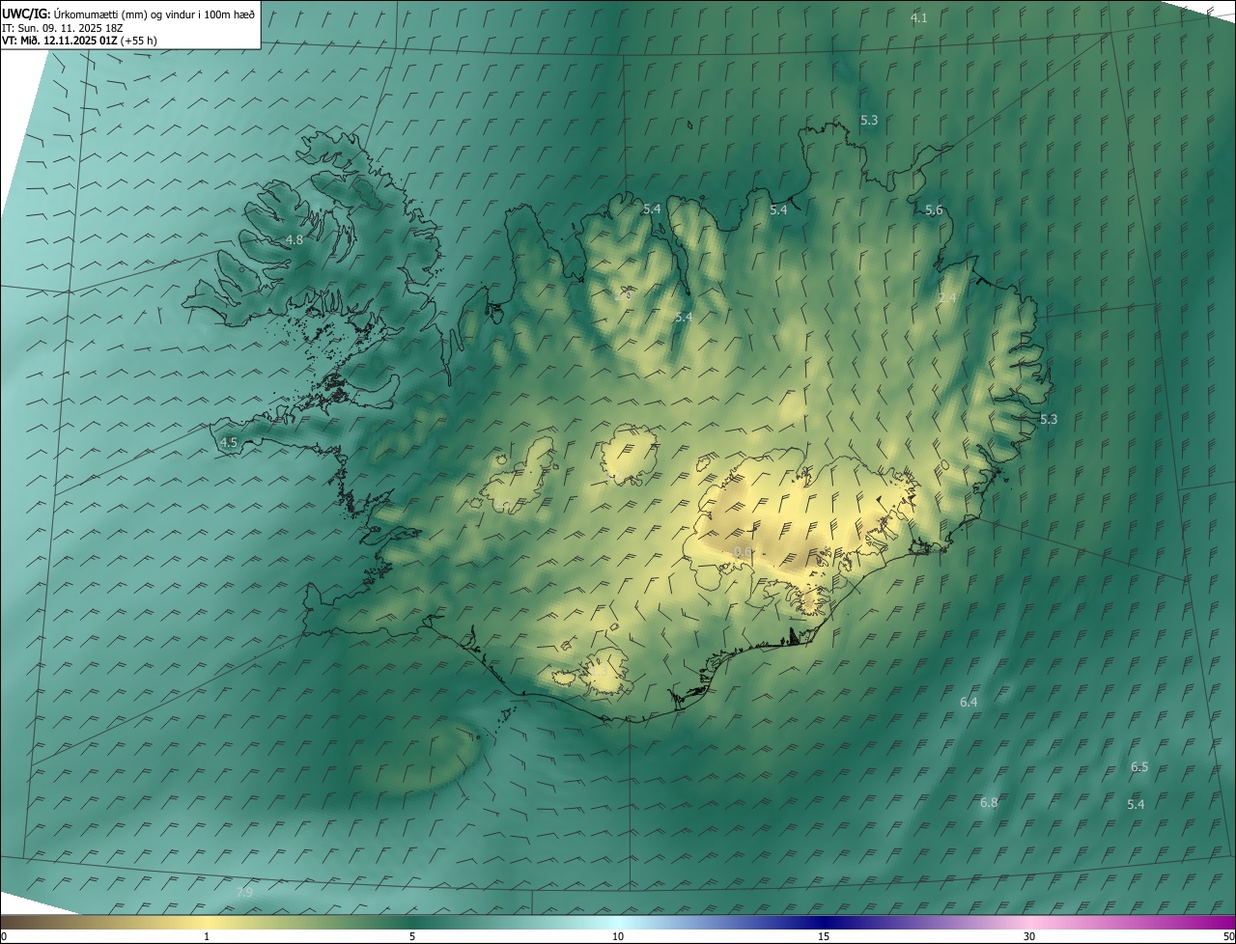This screenshot has height=944, width=1236.
Task: Click the 50 tick label on the color bar
Action: coord(1228,936)
